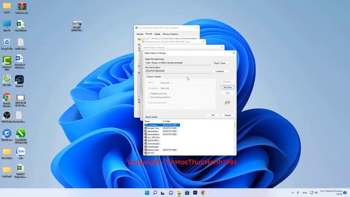The height and width of the screenshot is (197, 350).
Task: Select the ANONYMOUS LOGON result row
Action: click(x=162, y=141)
